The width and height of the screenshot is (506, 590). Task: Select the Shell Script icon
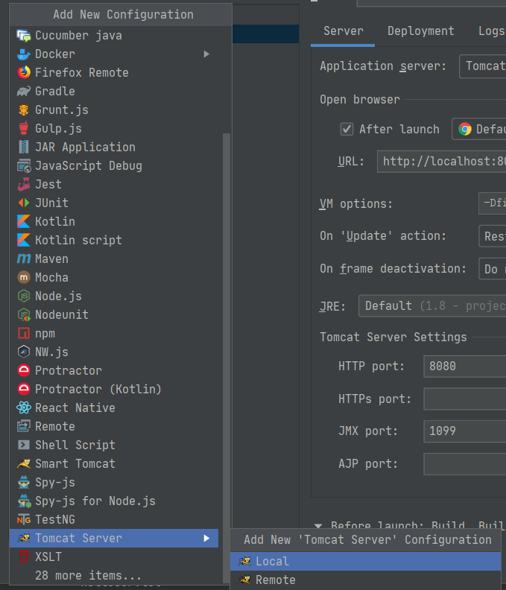tap(23, 445)
